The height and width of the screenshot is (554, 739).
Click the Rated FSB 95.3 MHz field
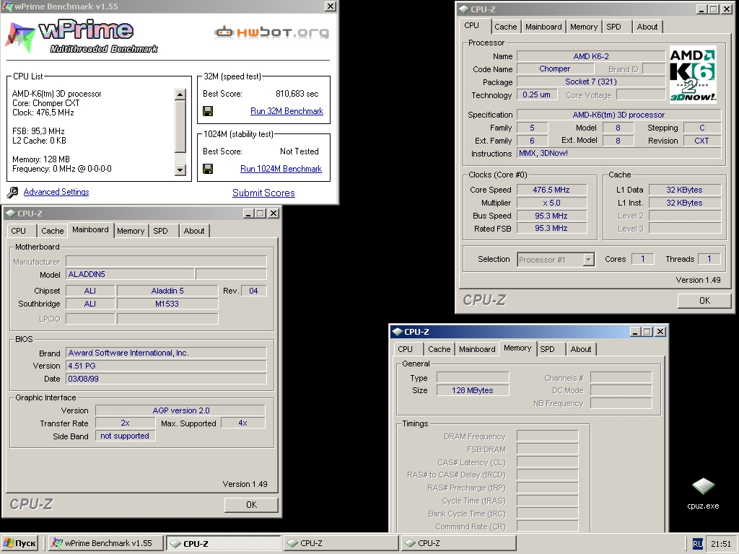(551, 228)
